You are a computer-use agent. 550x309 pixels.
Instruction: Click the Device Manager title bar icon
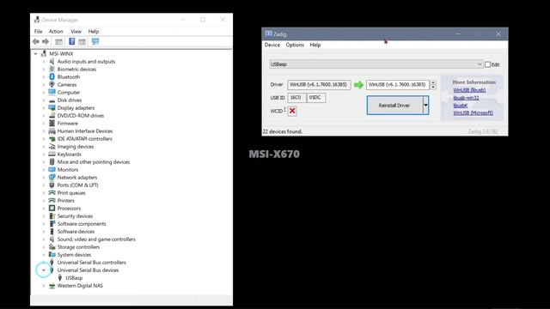[x=37, y=20]
